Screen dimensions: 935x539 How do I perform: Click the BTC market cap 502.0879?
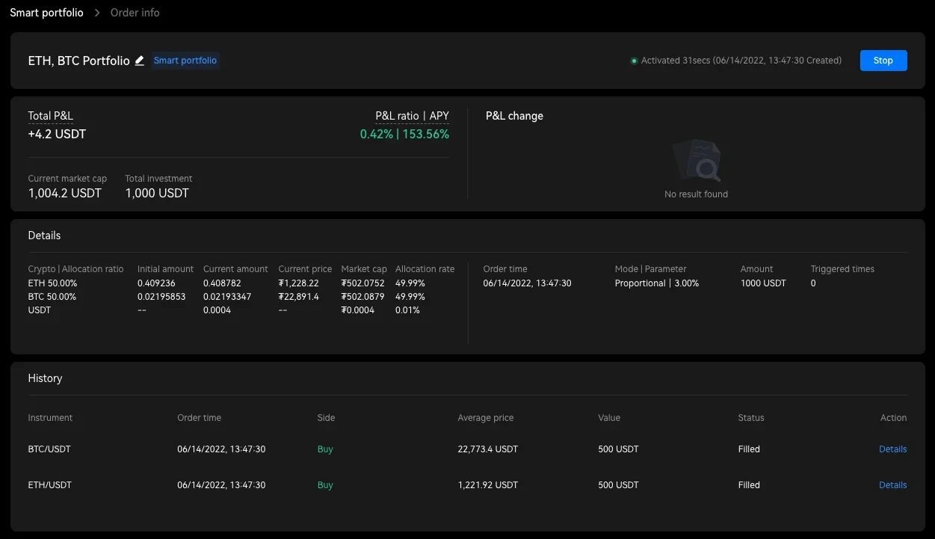[363, 297]
